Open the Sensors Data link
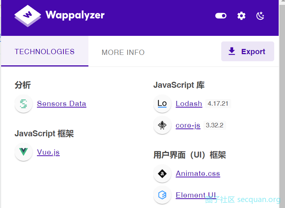 point(62,104)
